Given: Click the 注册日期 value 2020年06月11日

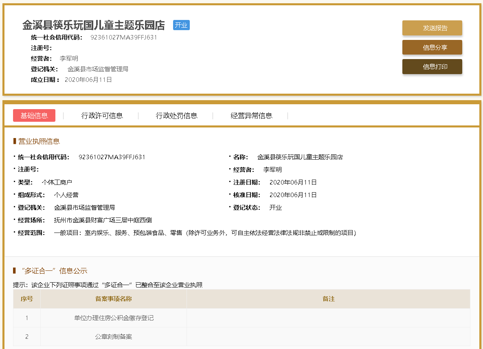Looking at the screenshot, I should [x=293, y=182].
